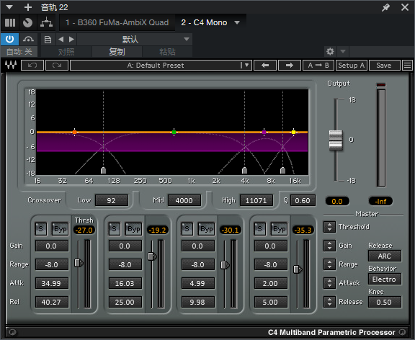Solo the first band (Thrsh -27.0)
The image size is (415, 340).
click(x=41, y=229)
